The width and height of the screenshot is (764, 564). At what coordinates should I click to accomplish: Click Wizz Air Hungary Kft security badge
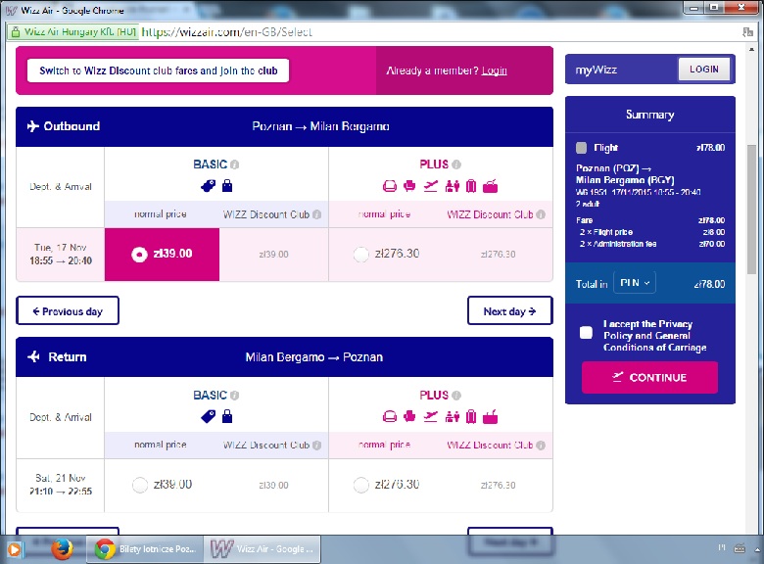[x=73, y=32]
